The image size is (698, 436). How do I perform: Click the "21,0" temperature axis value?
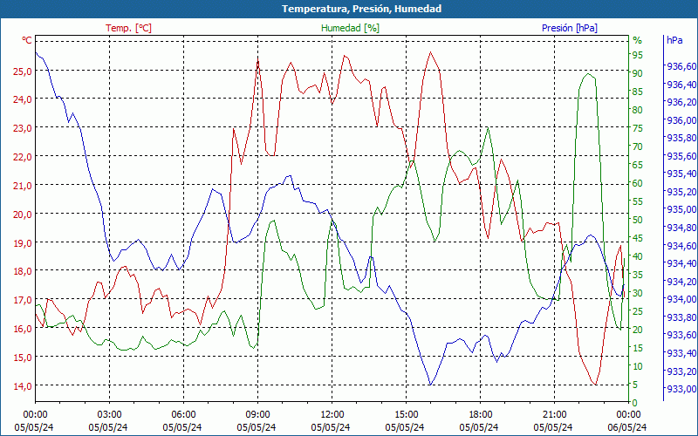tap(23, 186)
